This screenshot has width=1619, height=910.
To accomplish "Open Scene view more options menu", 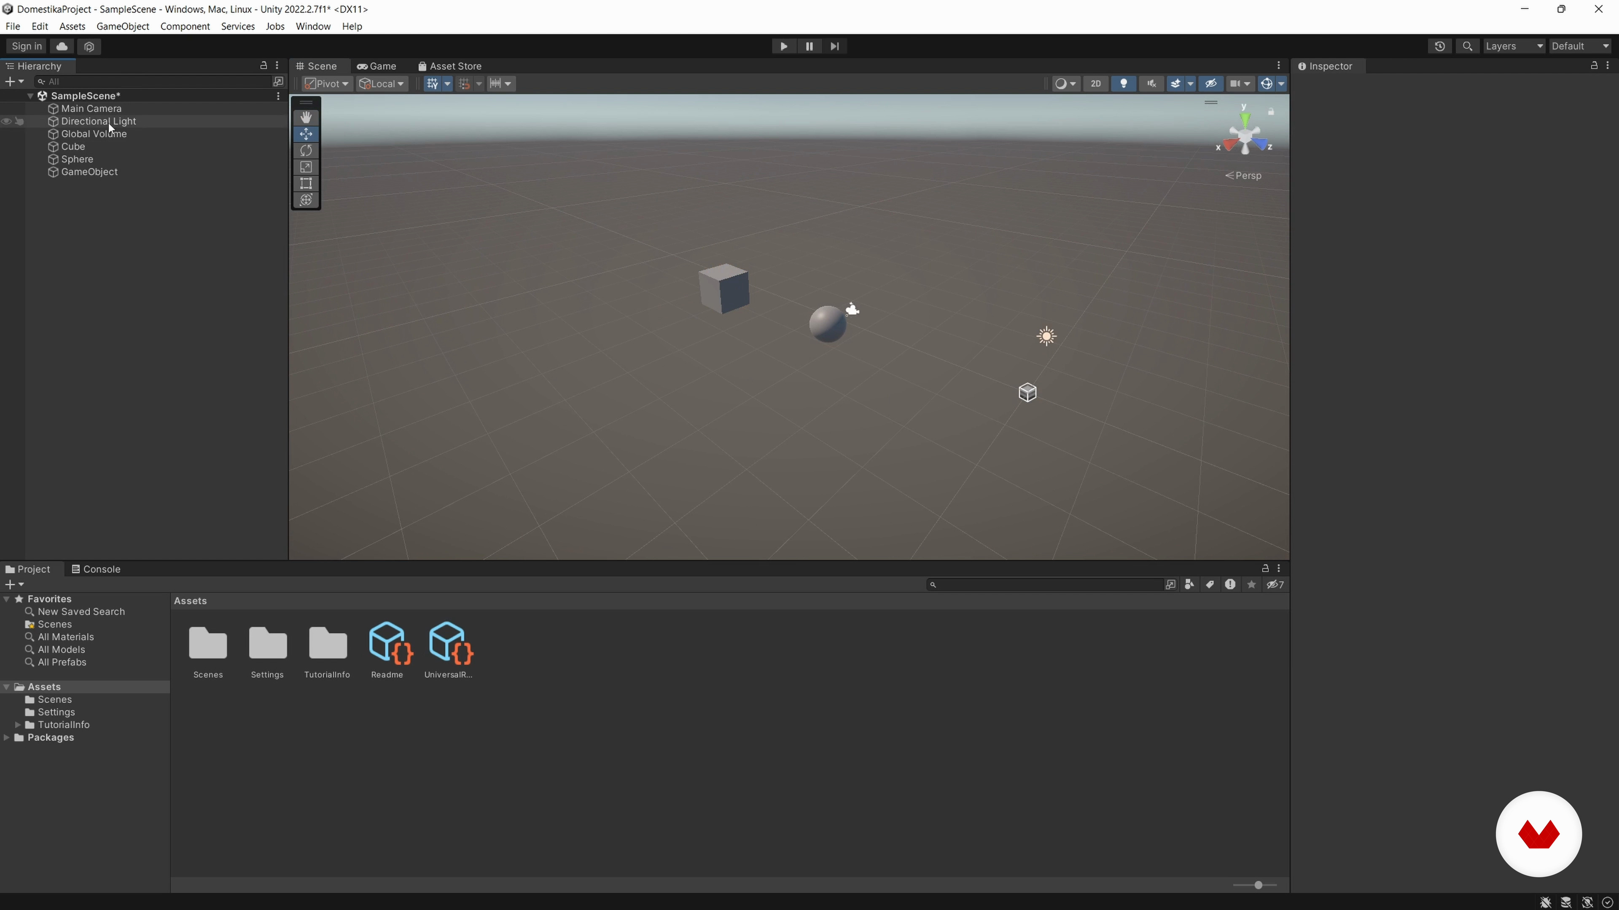I will 1278,65.
